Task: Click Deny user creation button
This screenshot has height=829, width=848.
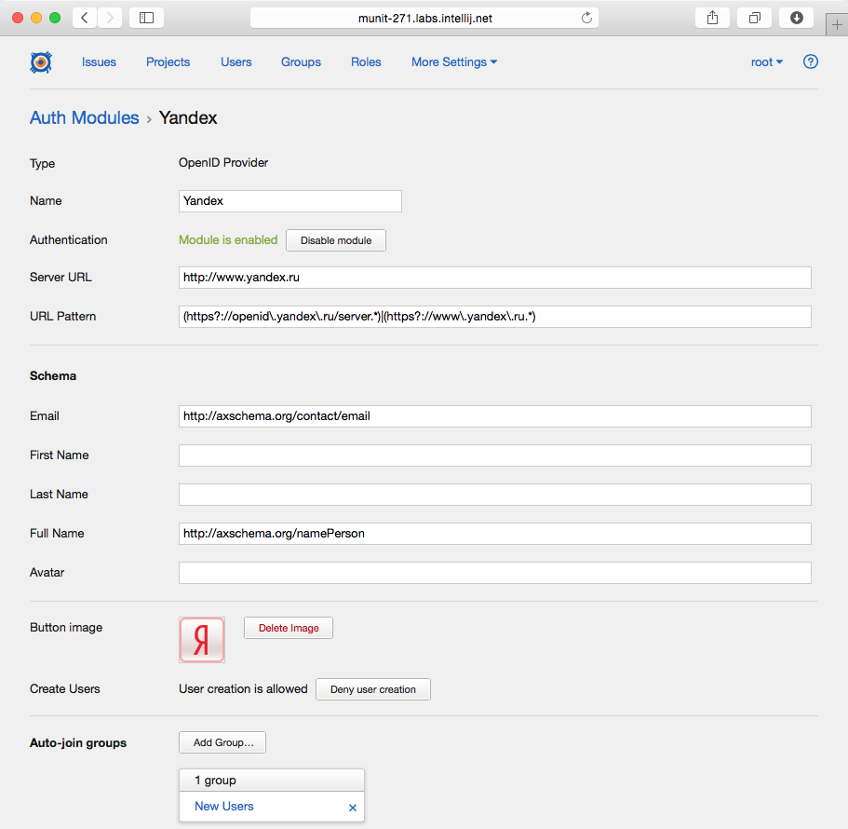Action: coord(373,689)
